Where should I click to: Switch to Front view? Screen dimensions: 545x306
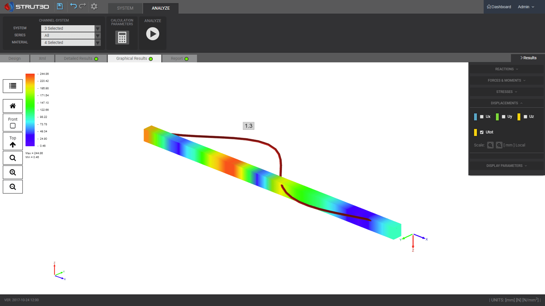point(13,122)
